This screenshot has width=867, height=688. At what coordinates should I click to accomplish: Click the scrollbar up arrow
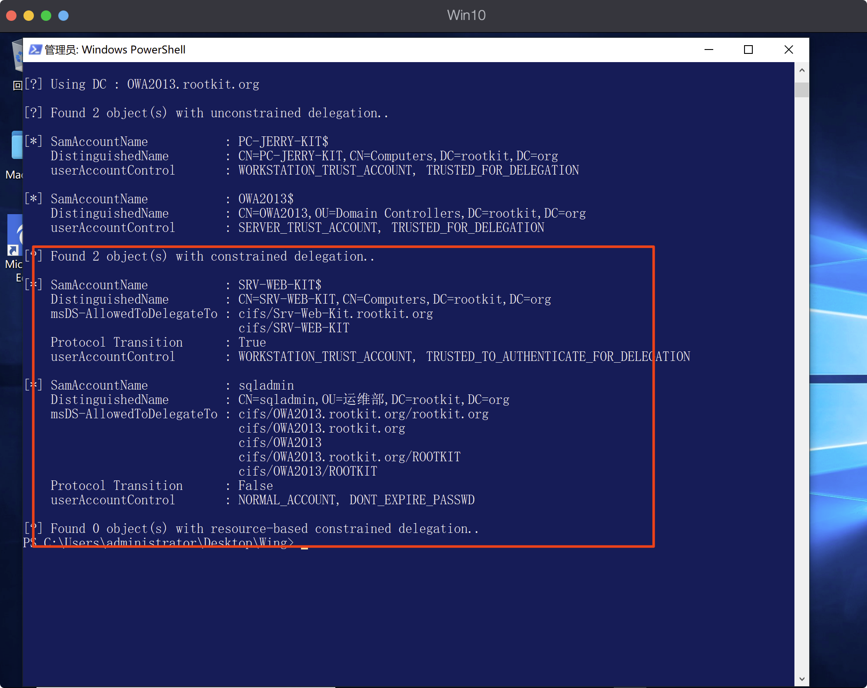(802, 70)
